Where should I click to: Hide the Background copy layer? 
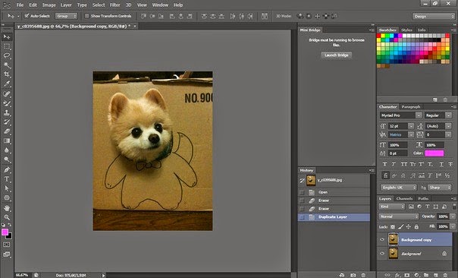coord(382,240)
